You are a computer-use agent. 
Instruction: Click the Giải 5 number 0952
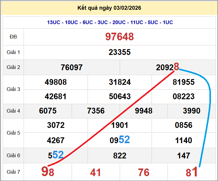tap(119, 140)
